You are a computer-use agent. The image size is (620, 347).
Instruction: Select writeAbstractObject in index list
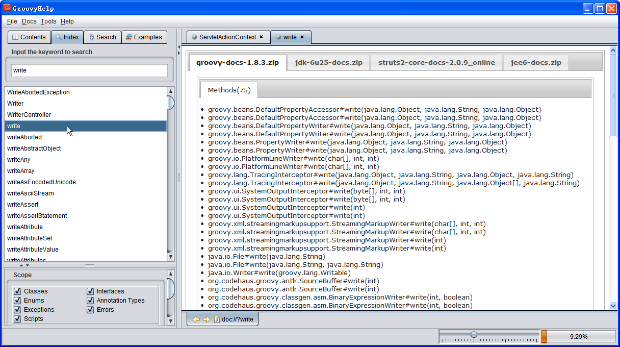pyautogui.click(x=86, y=148)
